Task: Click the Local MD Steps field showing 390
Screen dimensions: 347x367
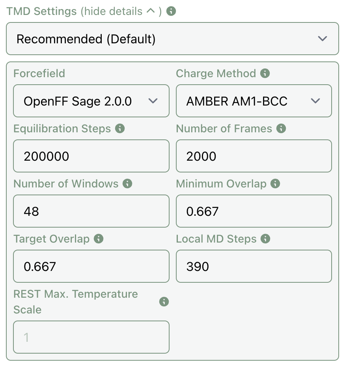Action: pyautogui.click(x=254, y=266)
